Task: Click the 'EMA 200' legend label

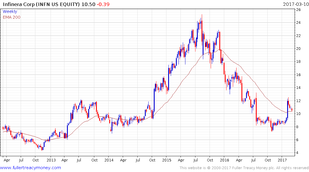Action: click(x=11, y=17)
